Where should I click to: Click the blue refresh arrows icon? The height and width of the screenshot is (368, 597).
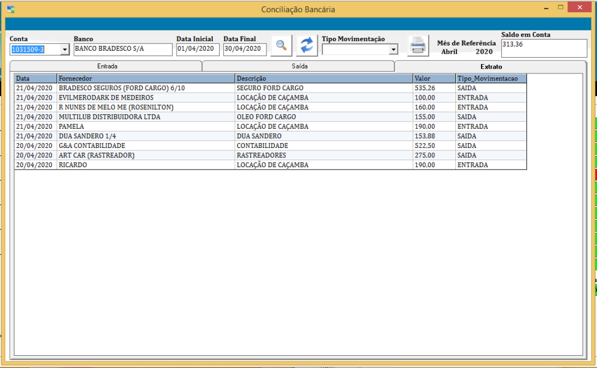(307, 45)
